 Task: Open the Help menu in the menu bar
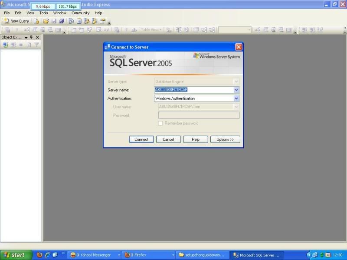click(98, 13)
